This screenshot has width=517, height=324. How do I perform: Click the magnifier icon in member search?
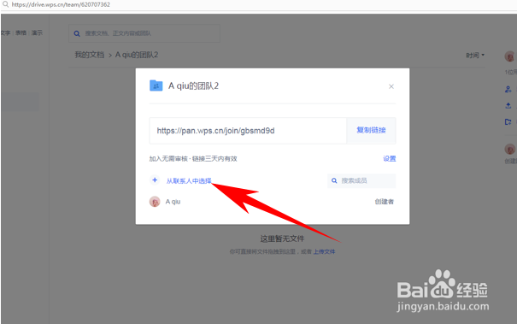click(334, 180)
